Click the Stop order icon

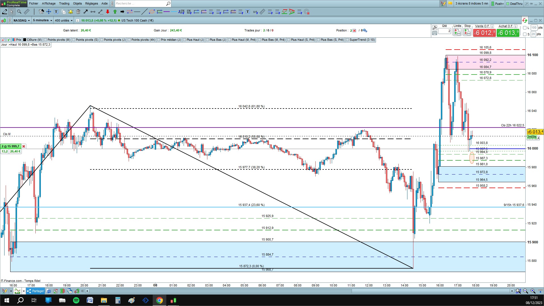pos(467,32)
